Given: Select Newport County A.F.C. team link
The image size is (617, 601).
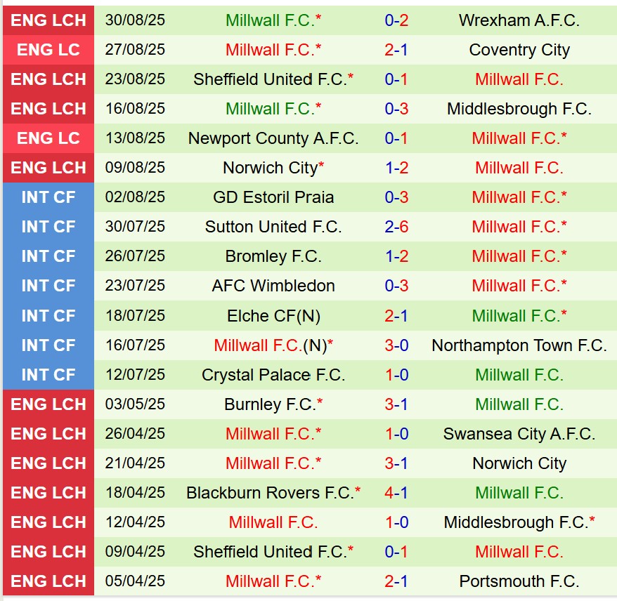Looking at the screenshot, I should pos(273,138).
